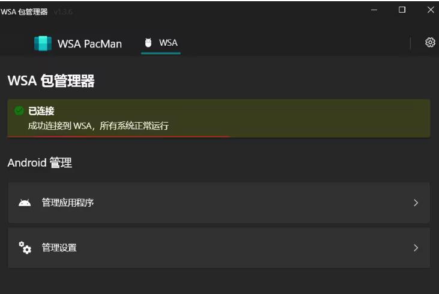Switch to the WSA tab label
The height and width of the screenshot is (294, 439).
click(x=168, y=43)
